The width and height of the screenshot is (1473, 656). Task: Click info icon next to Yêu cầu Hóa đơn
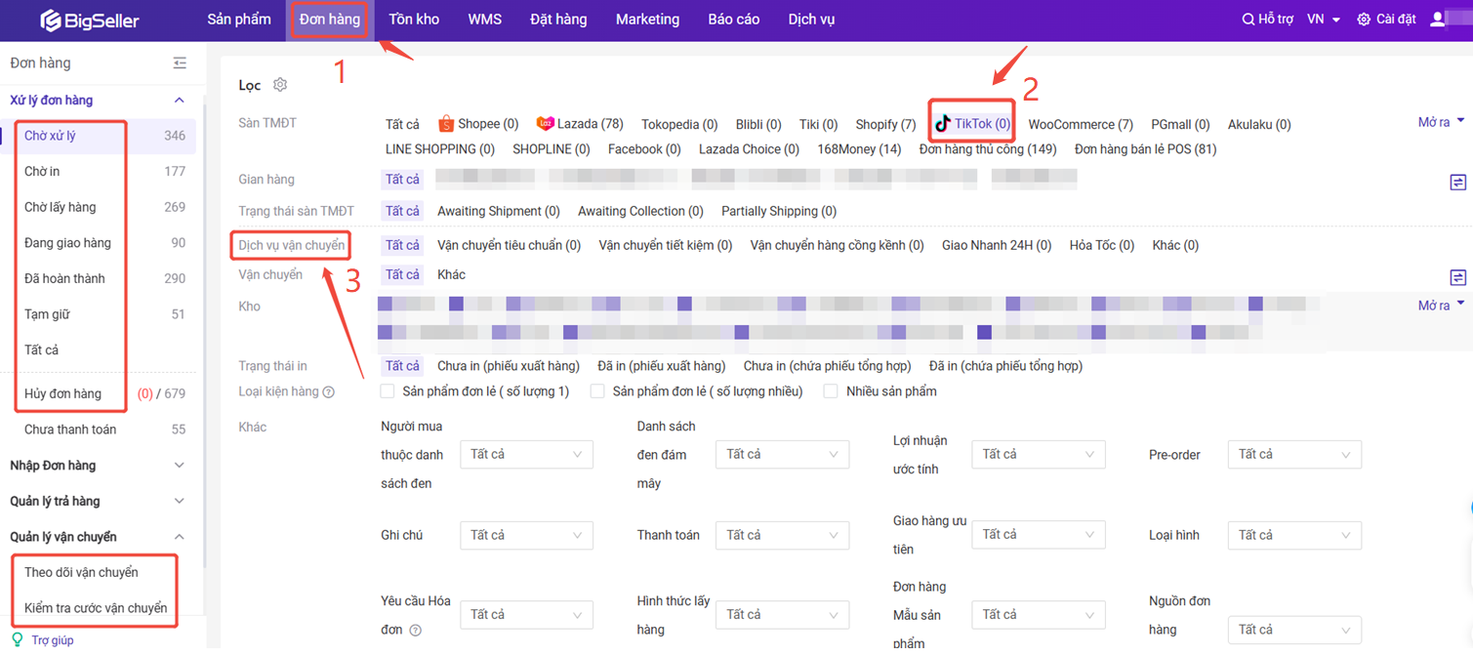pos(415,631)
